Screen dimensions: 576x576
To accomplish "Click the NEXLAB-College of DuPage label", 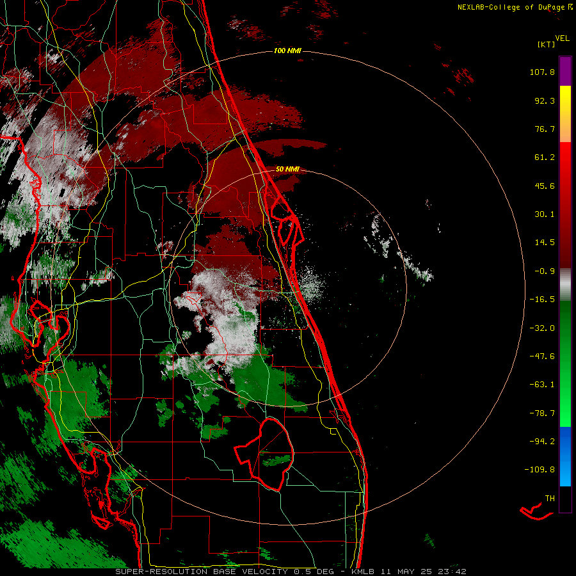I will [x=515, y=7].
